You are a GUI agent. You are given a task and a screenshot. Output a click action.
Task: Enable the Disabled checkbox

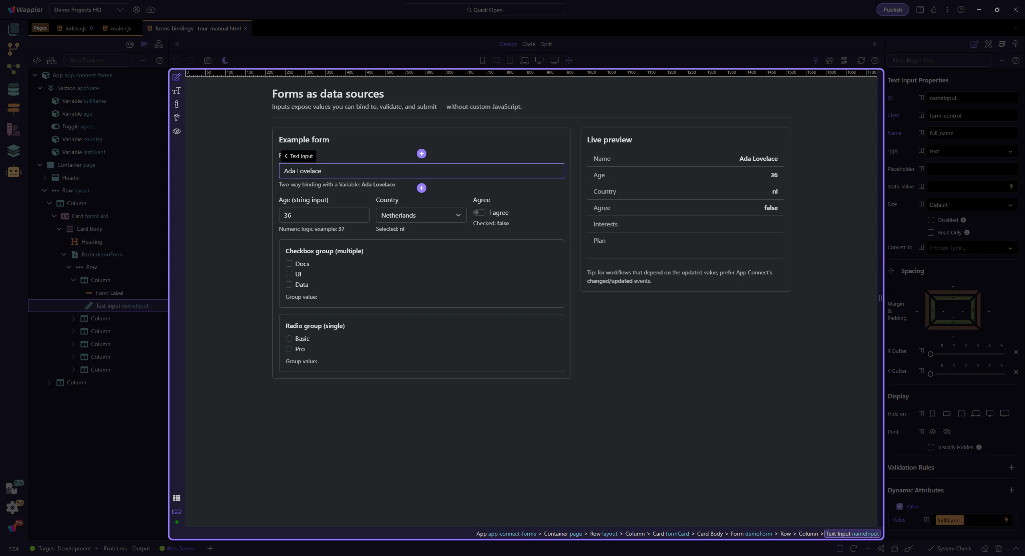(x=931, y=220)
